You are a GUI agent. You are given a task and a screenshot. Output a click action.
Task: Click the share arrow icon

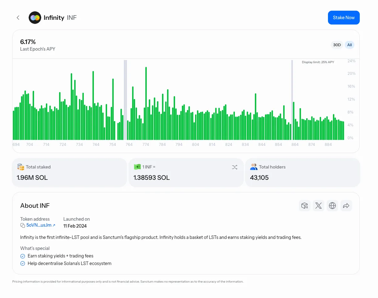point(346,206)
